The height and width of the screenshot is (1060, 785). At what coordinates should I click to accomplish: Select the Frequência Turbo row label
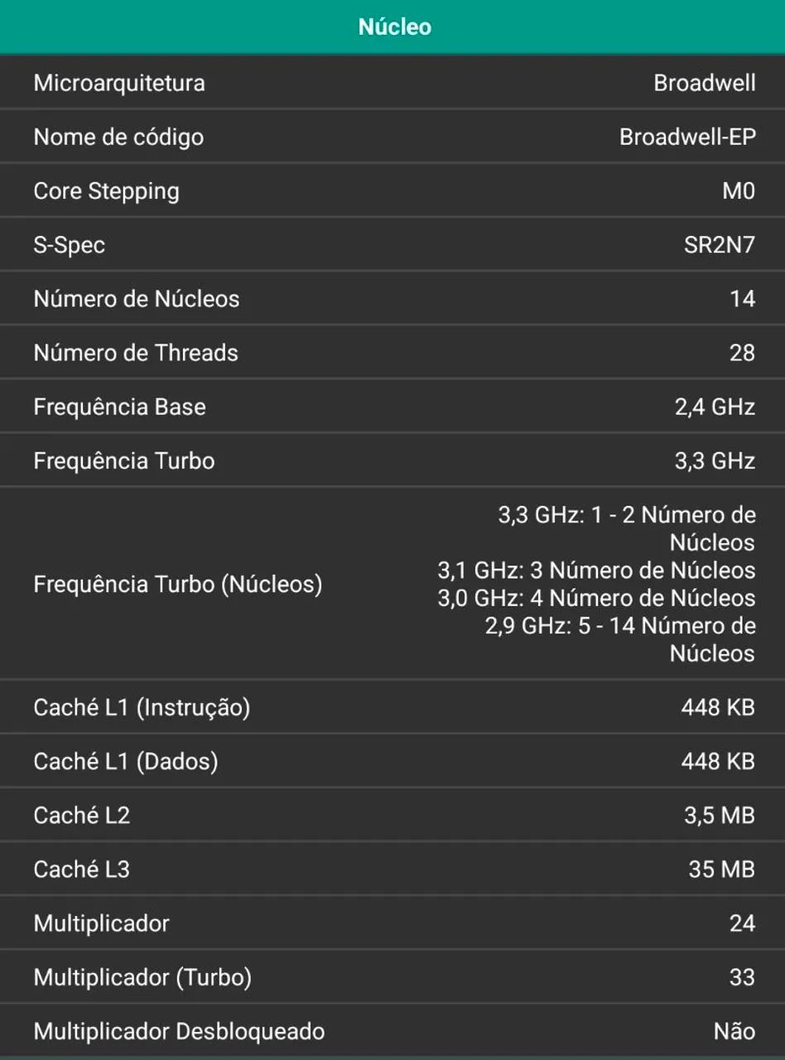[x=124, y=460]
